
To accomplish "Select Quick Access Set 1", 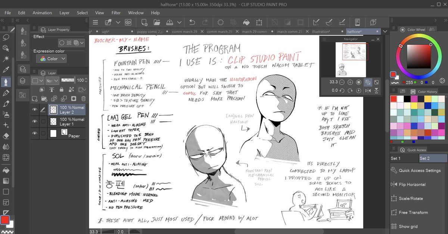I will click(404, 158).
